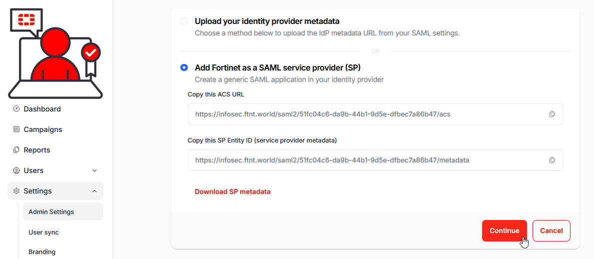Screen dimensions: 594x259
Task: Click the Fortinet logo image
Action: click(55, 52)
